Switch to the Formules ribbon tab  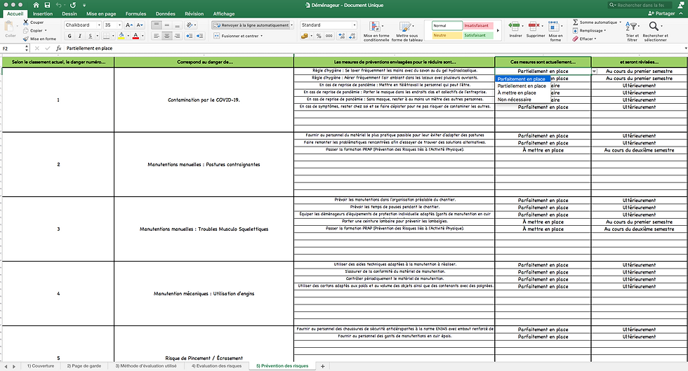point(135,13)
